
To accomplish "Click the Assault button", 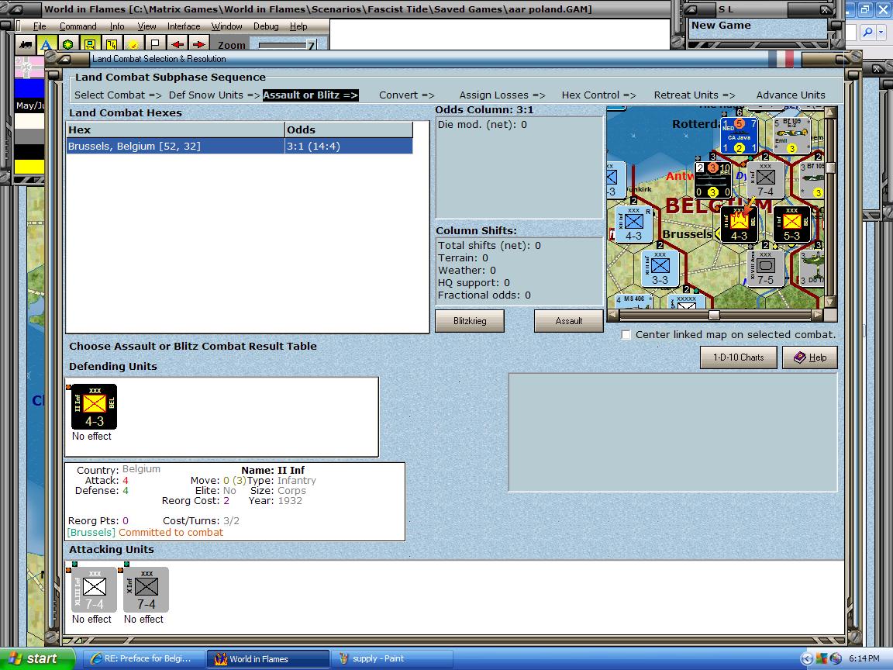I will coord(568,321).
